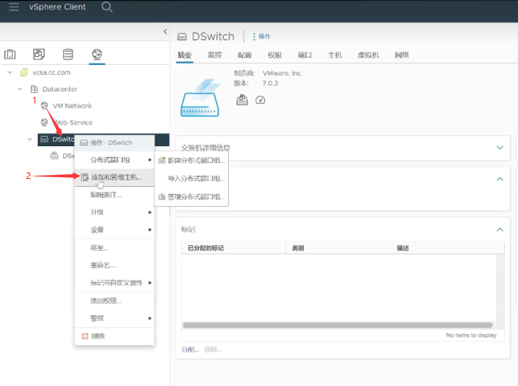Sort by 已分配的标记 column header
The image size is (518, 386).
pos(234,248)
